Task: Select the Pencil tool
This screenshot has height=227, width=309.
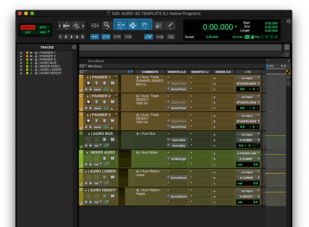Action: (170, 26)
